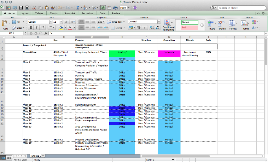Click the Decrease Decimal icon
Viewport: 268px width, 162px height.
(x=158, y=28)
